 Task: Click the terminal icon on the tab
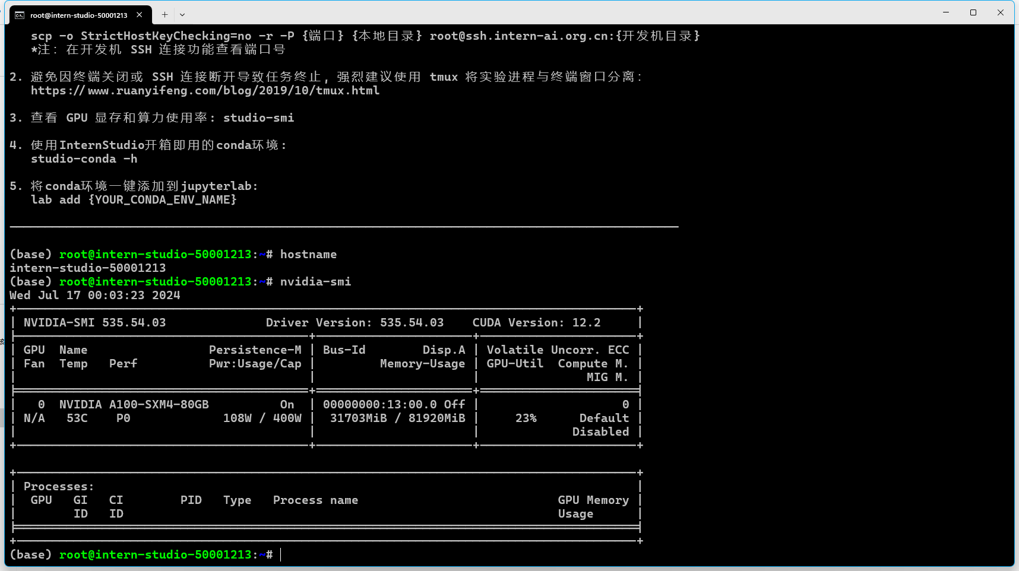click(20, 15)
